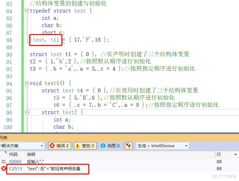The image size is (239, 181).
Task: Toggle the 警告 0 warnings filter button
Action: coord(85,145)
